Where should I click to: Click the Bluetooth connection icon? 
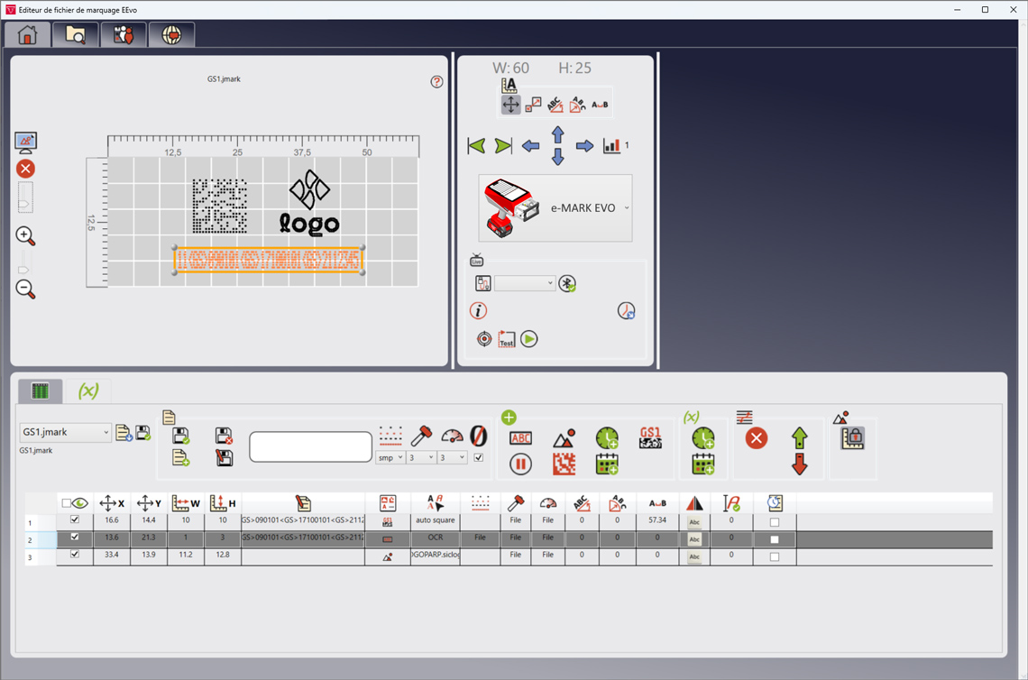coord(566,283)
